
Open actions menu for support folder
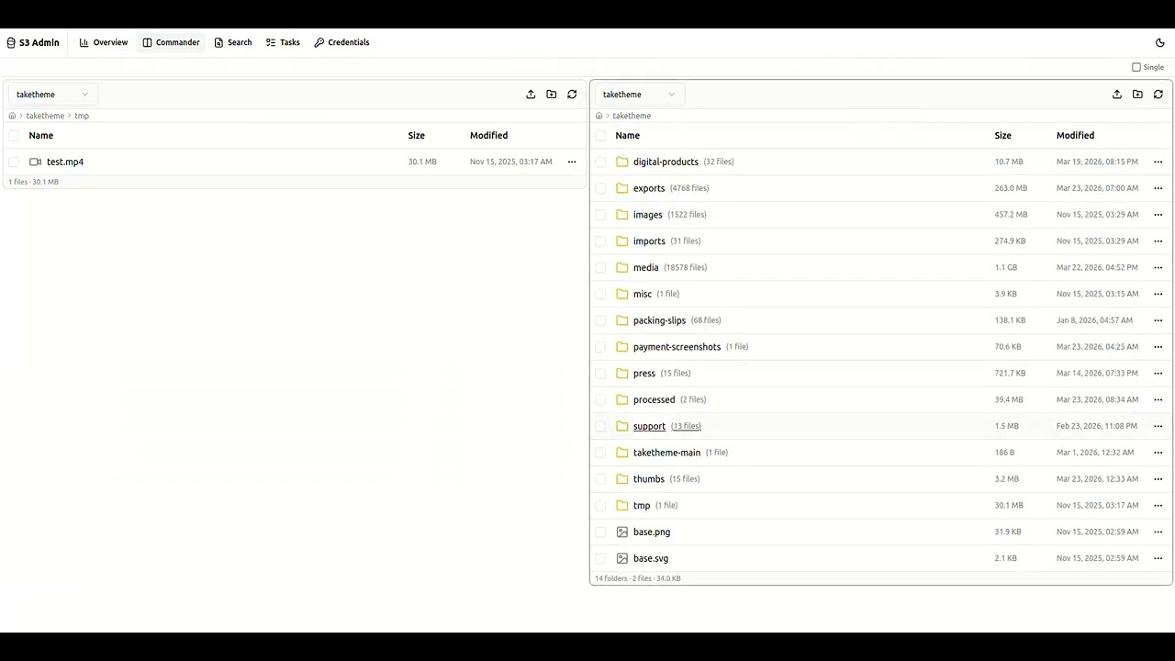[x=1158, y=426]
